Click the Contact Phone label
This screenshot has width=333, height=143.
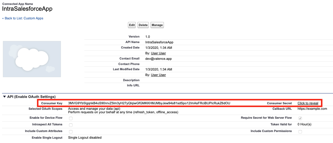coord(129,64)
